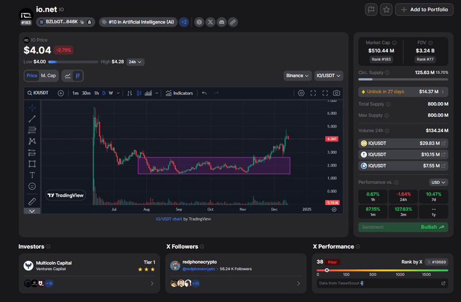
Task: Select the trend line drawing tool
Action: [32, 118]
